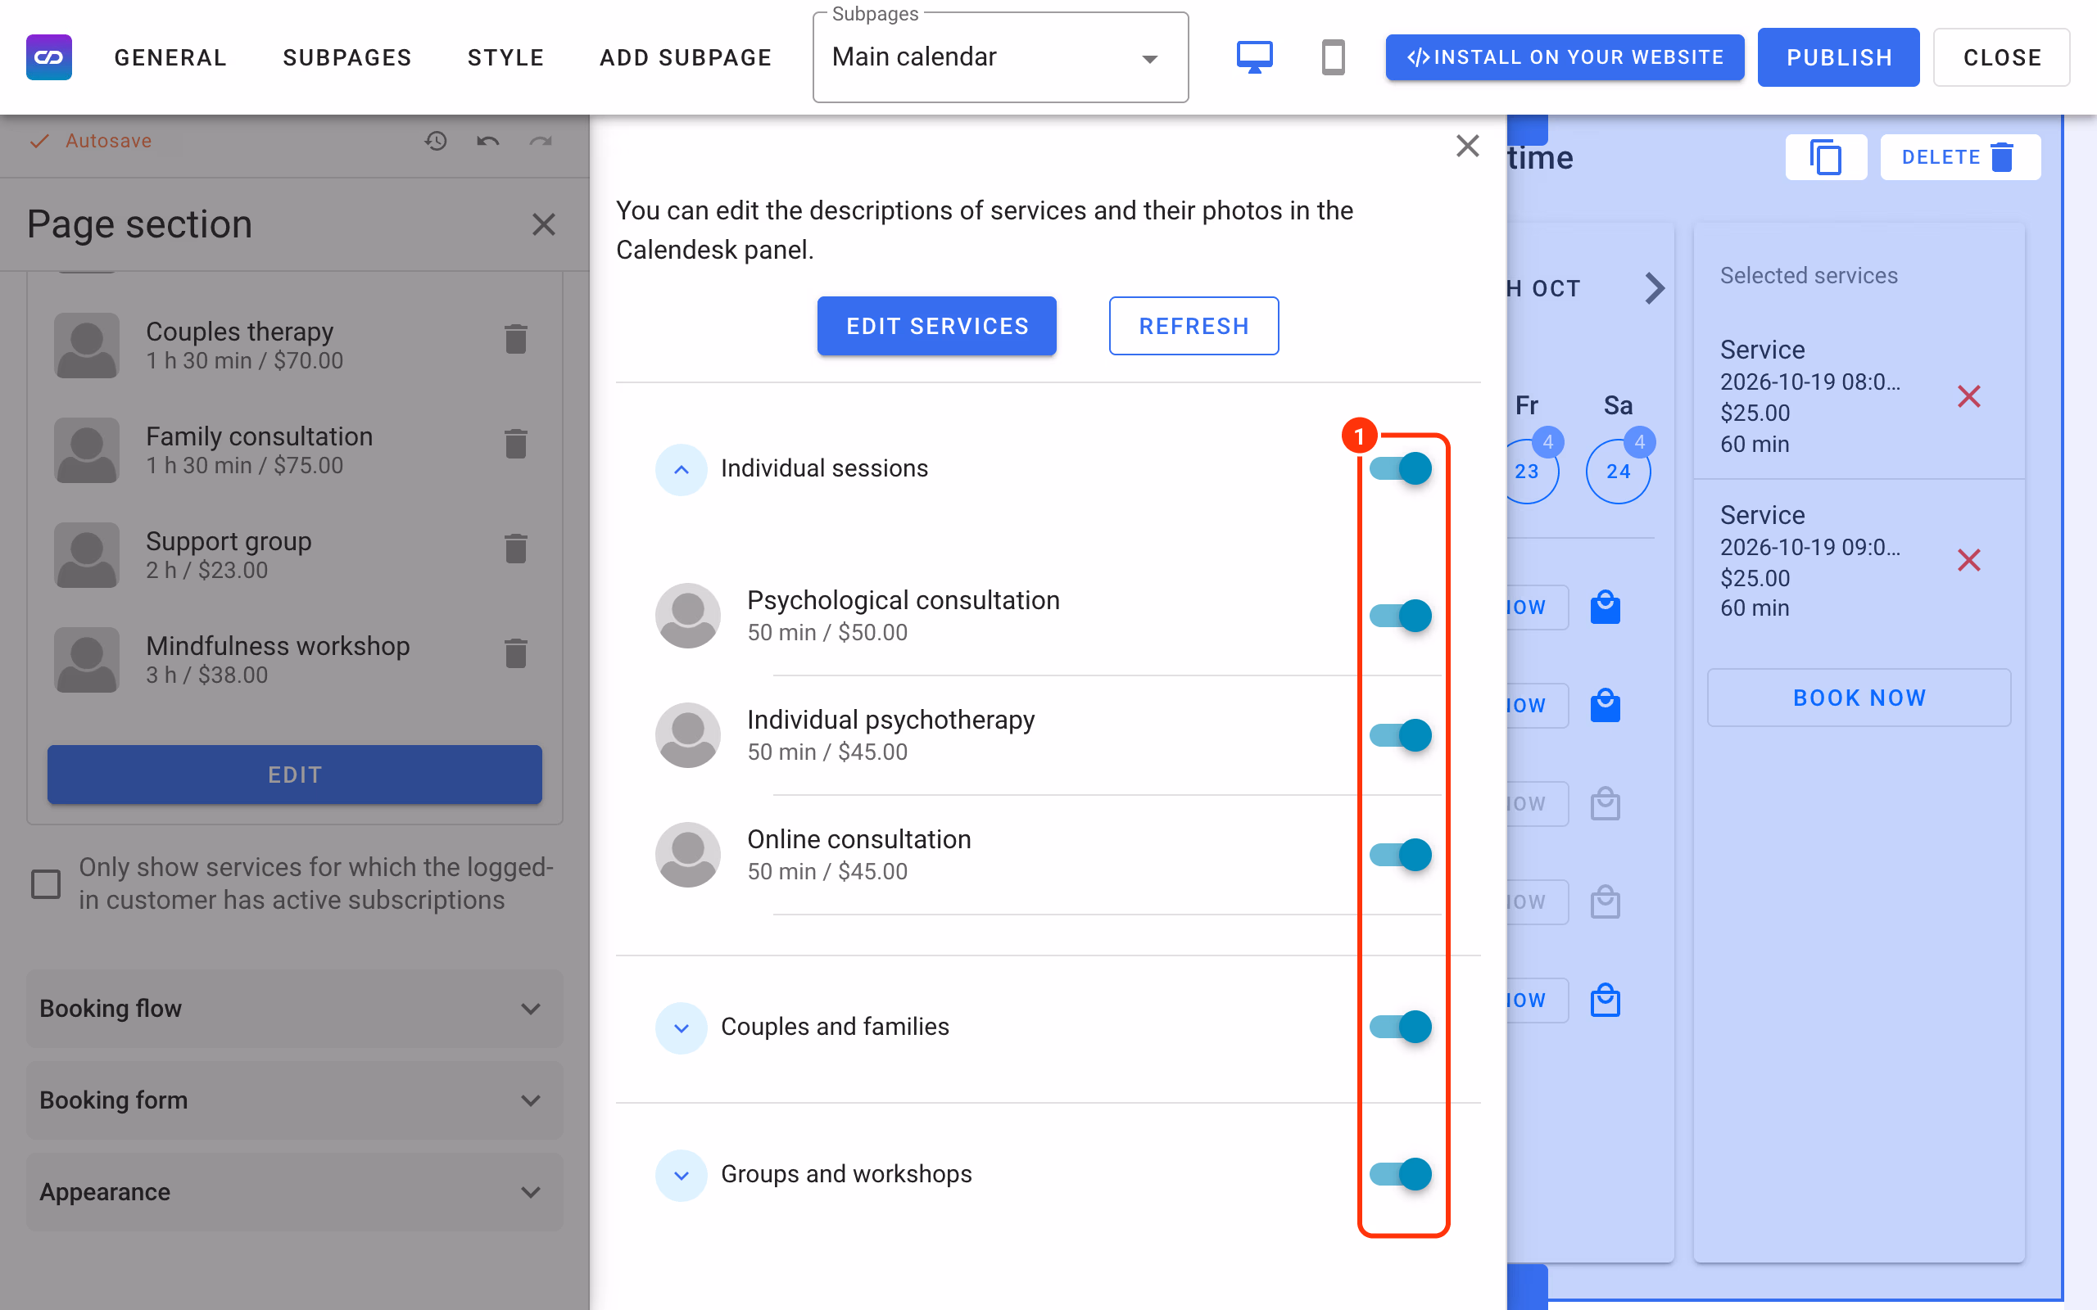This screenshot has width=2097, height=1310.
Task: Toggle Psychological consultation service switch
Action: (1400, 616)
